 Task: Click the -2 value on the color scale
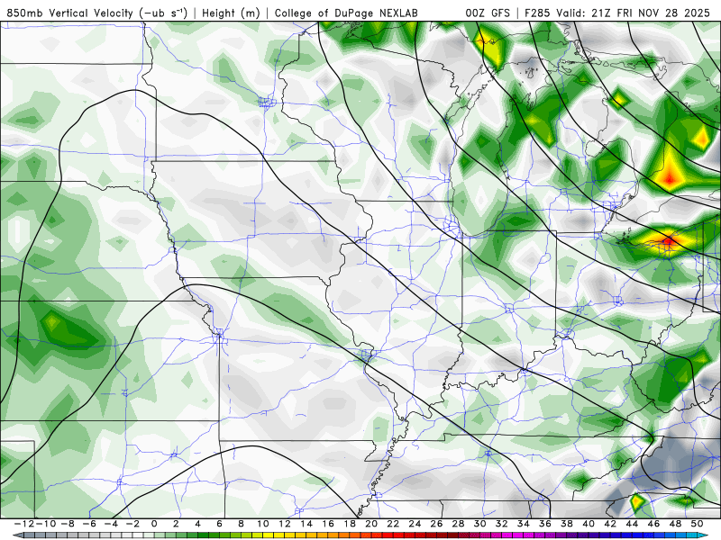[132, 524]
